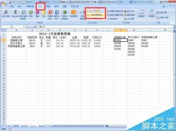Switch to the 开发工具 (Developer) ribbon tab
The height and width of the screenshot is (131, 176).
[75, 6]
